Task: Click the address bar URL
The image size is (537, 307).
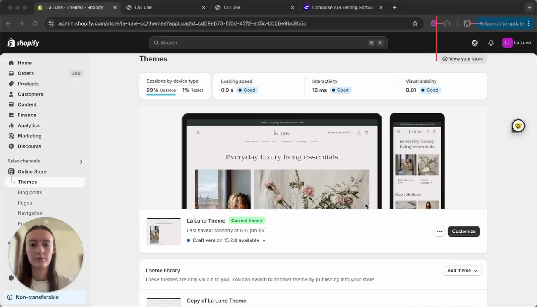Action: (182, 23)
